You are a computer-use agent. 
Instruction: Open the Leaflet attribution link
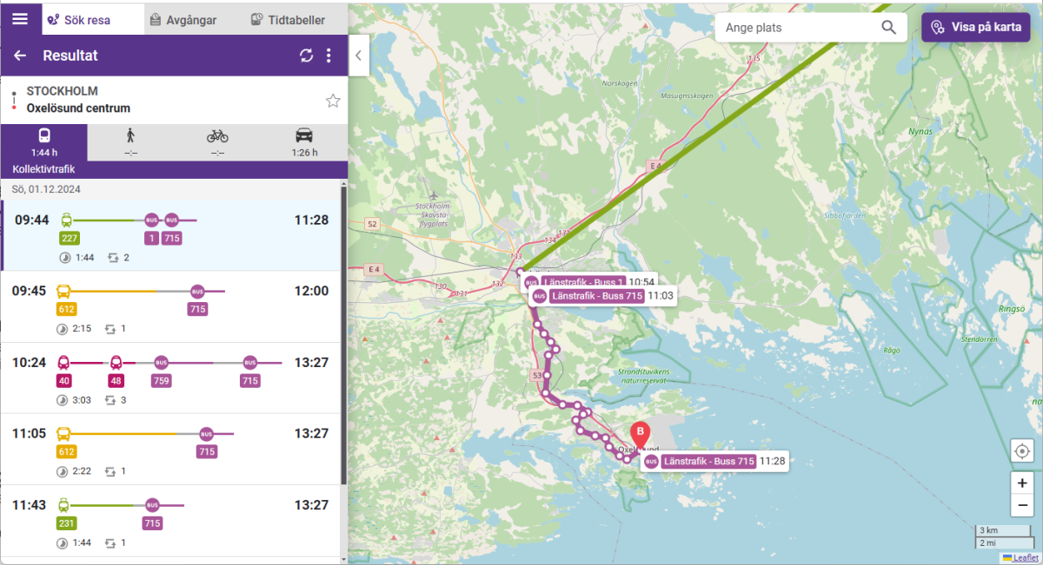(1025, 557)
